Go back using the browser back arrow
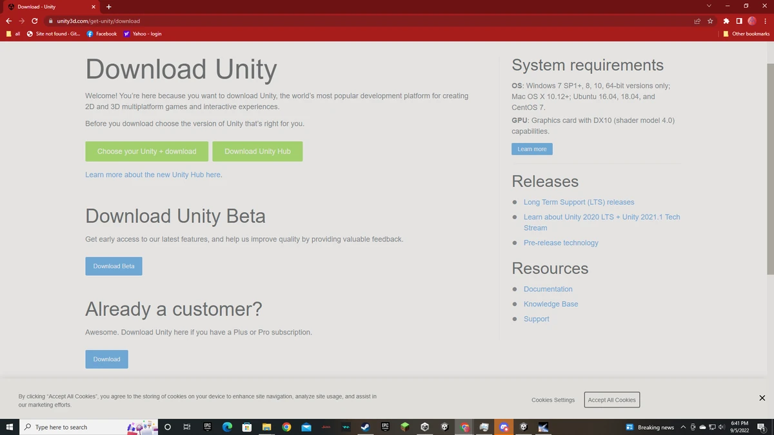This screenshot has height=435, width=774. tap(9, 21)
